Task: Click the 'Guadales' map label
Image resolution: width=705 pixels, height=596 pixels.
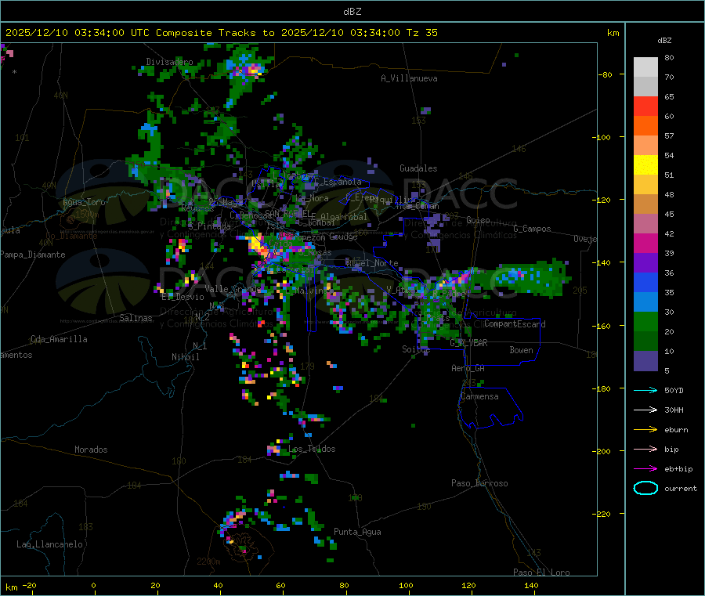Action: pos(418,168)
